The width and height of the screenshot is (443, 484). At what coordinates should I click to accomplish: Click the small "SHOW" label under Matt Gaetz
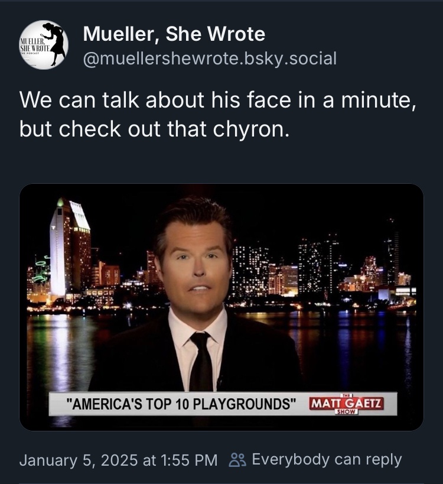point(346,413)
